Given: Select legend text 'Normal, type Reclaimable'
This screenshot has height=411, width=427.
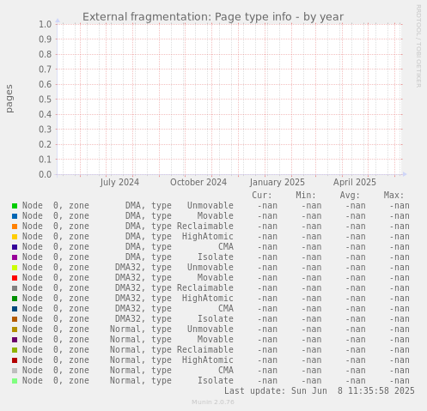Looking at the screenshot, I should coord(172,350).
